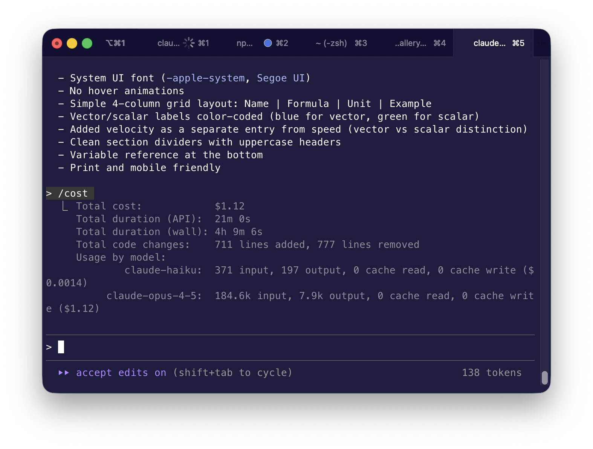Click the 'Clean section dividers' line

(x=200, y=142)
